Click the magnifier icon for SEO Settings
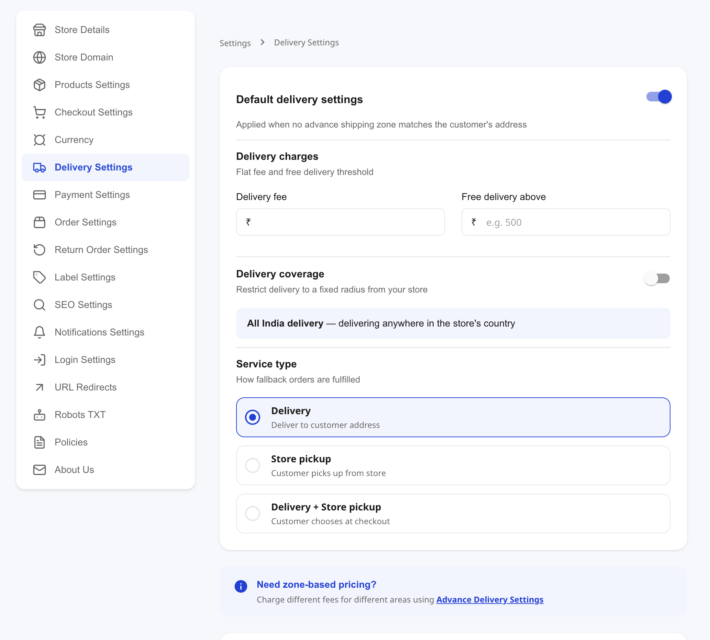The height and width of the screenshot is (640, 710). [x=40, y=305]
